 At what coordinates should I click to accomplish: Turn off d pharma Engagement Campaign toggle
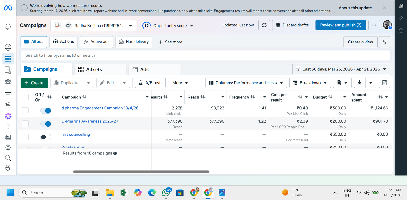coord(46,111)
